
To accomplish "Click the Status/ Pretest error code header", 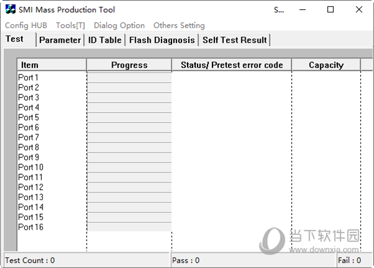I will 231,65.
